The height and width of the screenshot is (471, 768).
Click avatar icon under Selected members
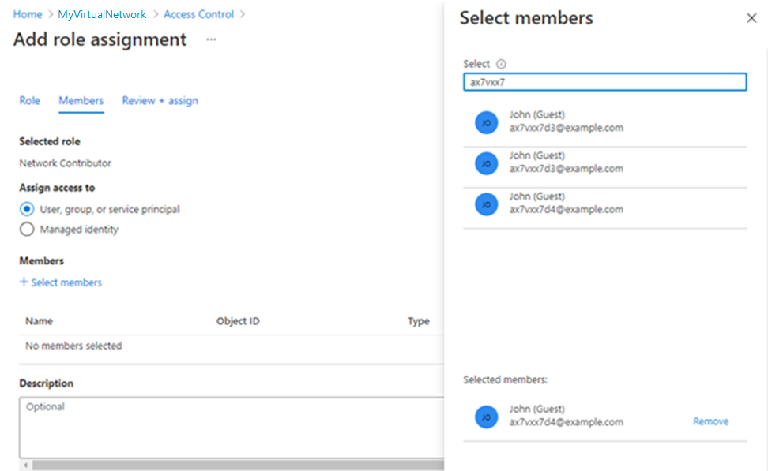click(486, 417)
